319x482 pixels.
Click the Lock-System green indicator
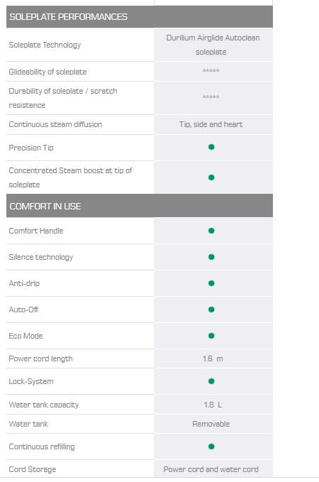[x=211, y=381]
